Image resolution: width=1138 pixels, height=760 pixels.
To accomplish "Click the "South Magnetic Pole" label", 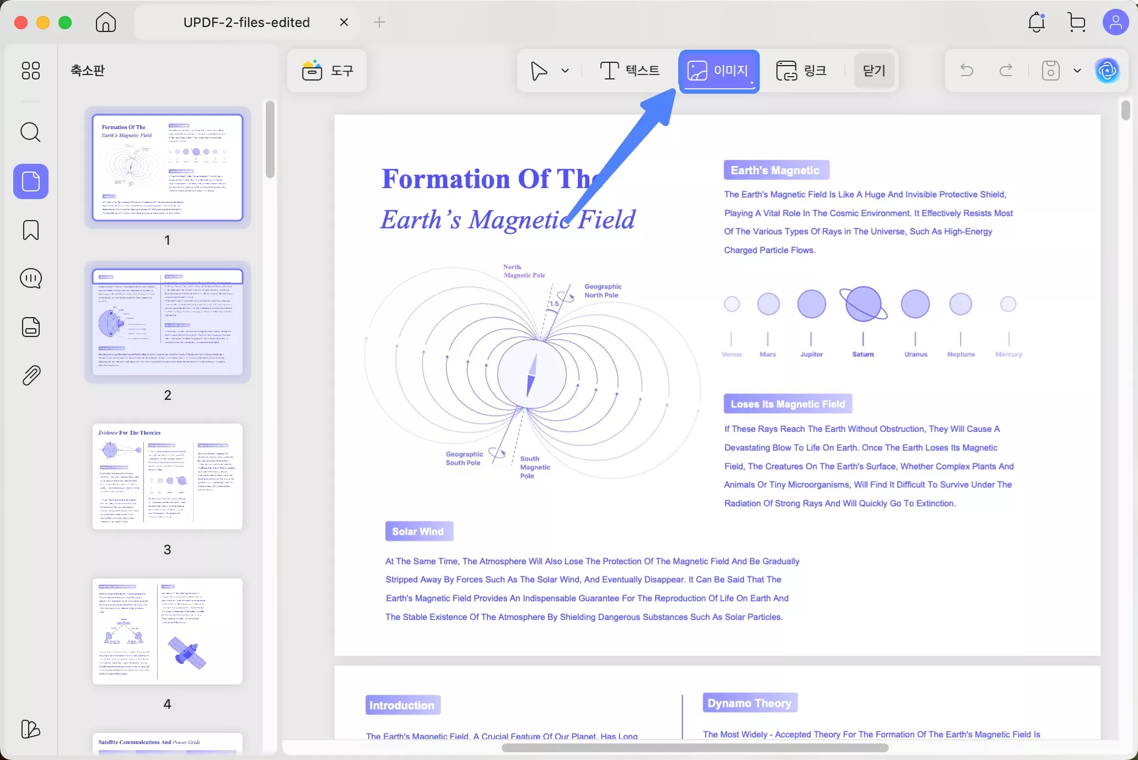I will click(534, 467).
